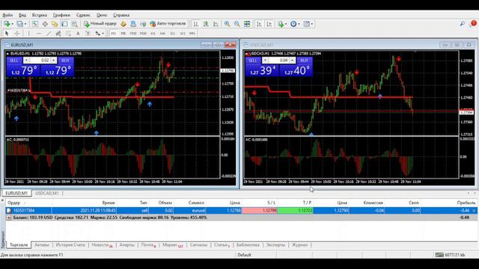Image resolution: width=479 pixels, height=269 pixels.
Task: Toggle chart auto scroll icon
Action: (259, 24)
